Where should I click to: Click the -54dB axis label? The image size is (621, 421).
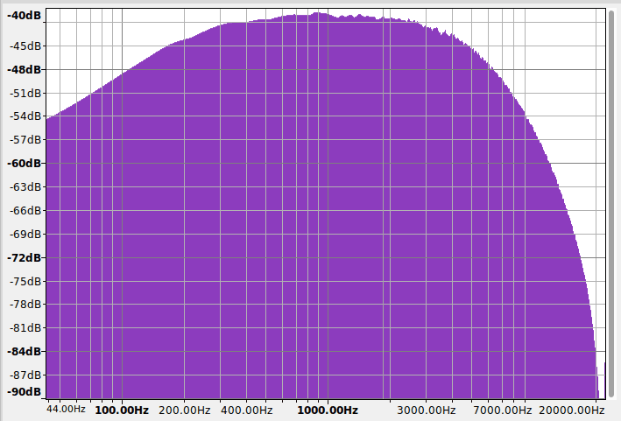(25, 116)
